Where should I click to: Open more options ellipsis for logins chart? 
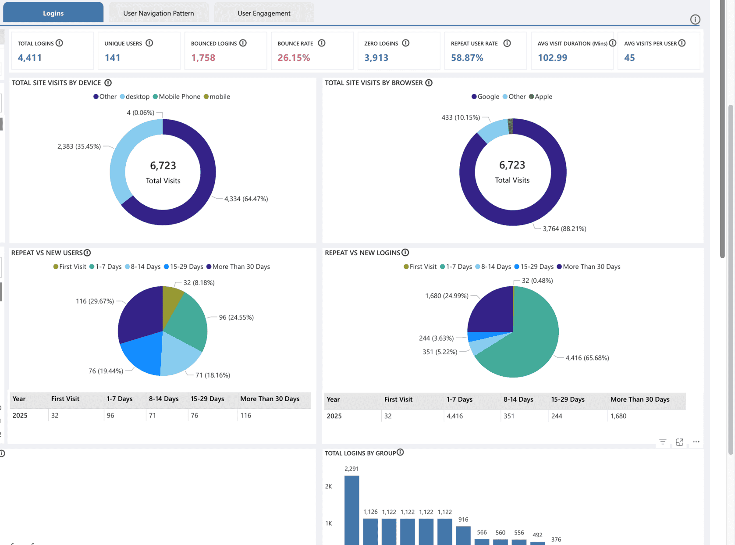696,442
